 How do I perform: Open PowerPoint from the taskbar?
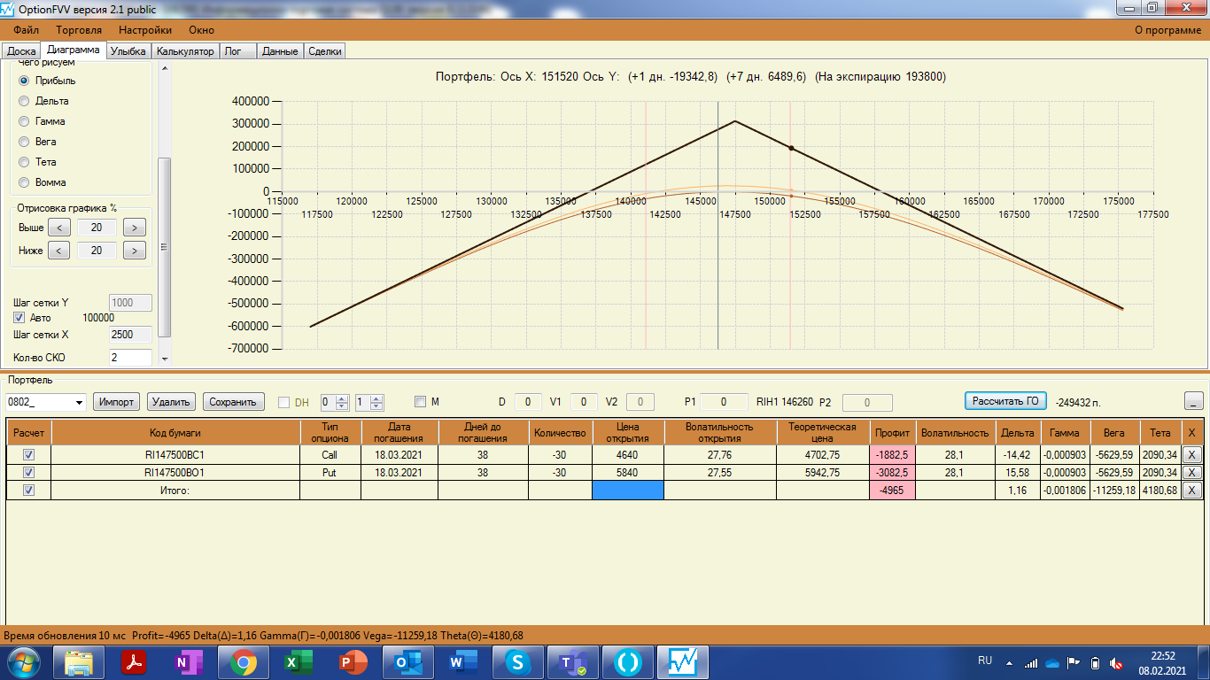point(353,662)
